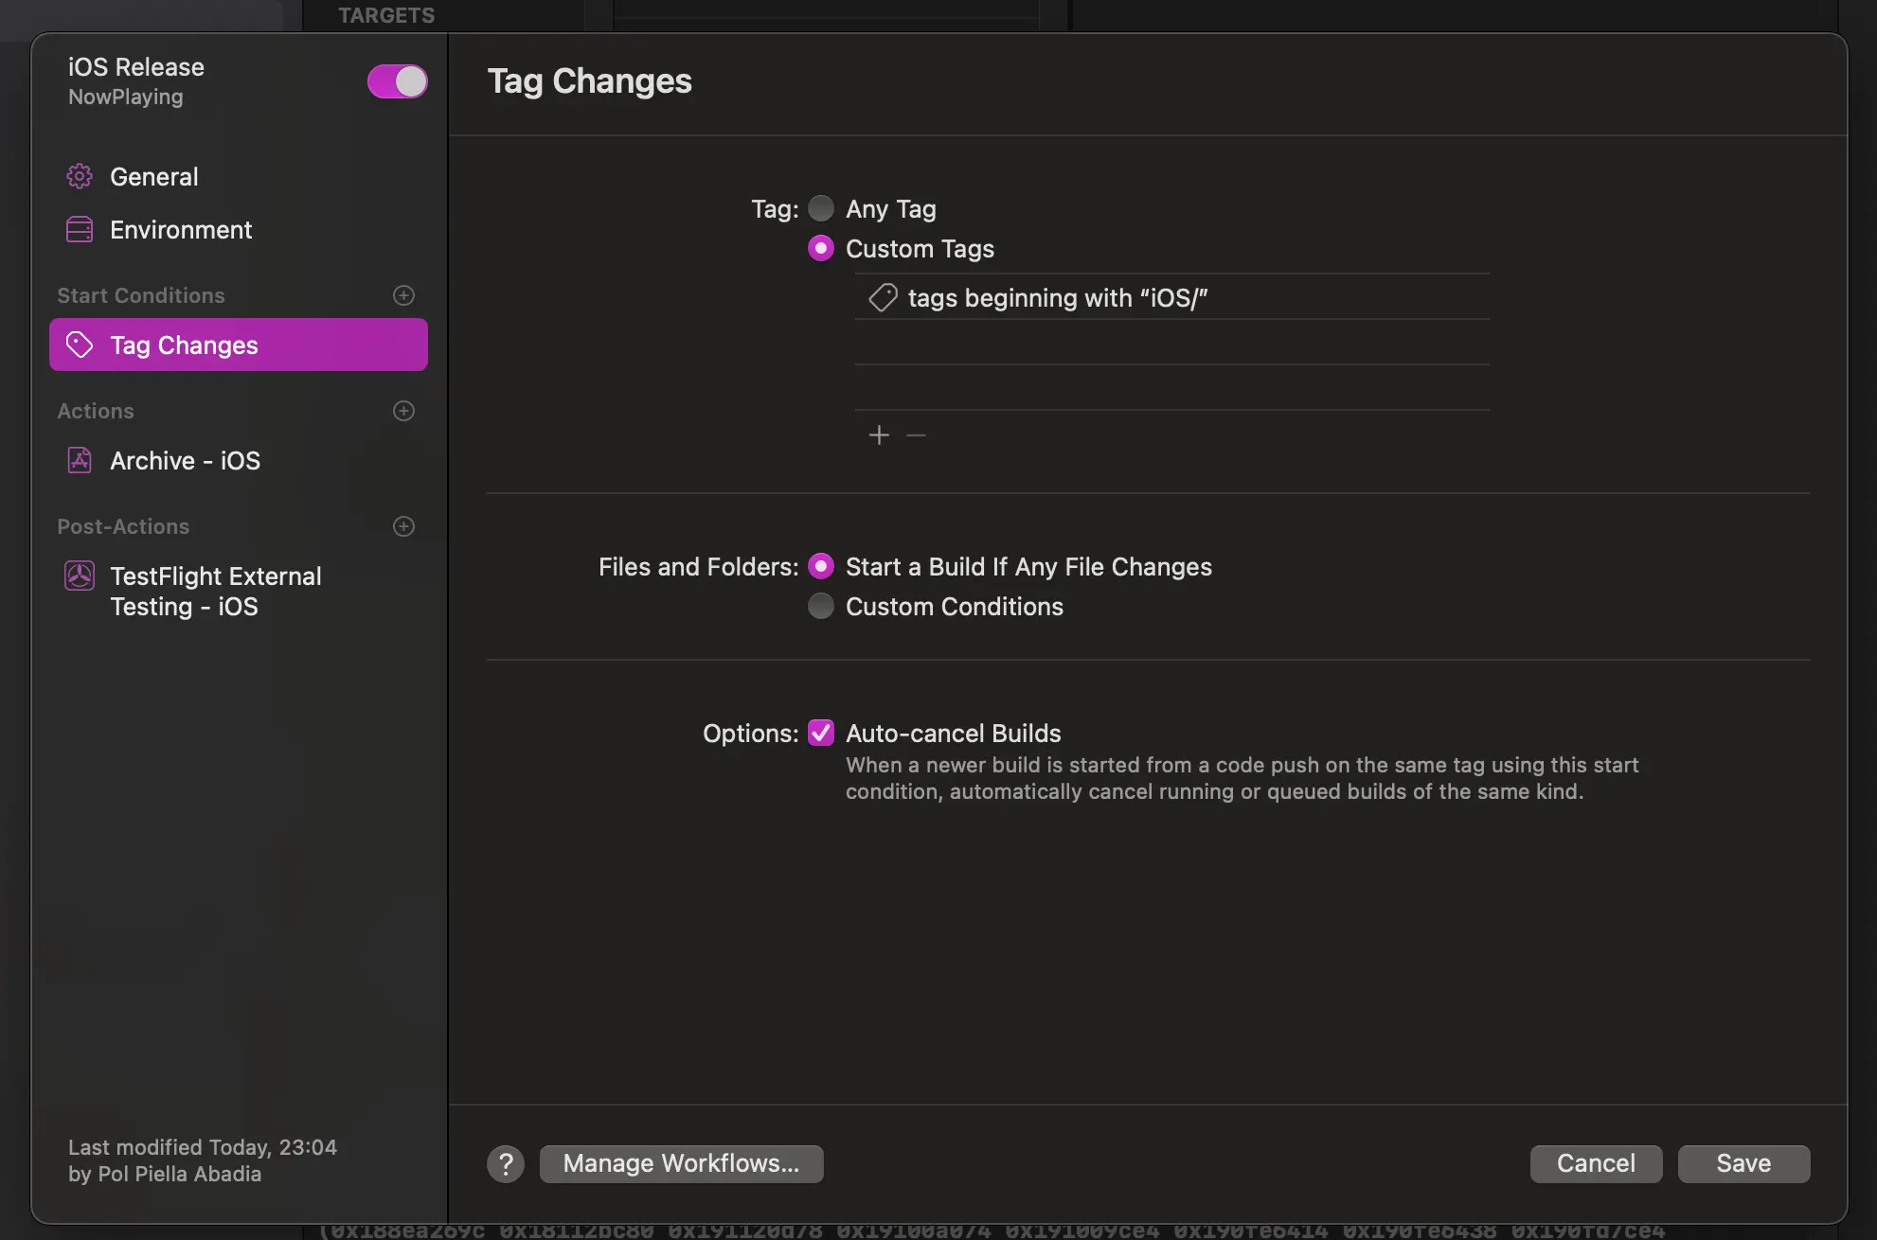Click the General gear icon

tap(80, 176)
